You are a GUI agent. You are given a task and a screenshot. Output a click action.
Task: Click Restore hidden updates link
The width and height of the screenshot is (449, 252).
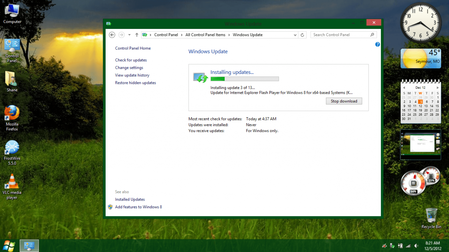[136, 83]
